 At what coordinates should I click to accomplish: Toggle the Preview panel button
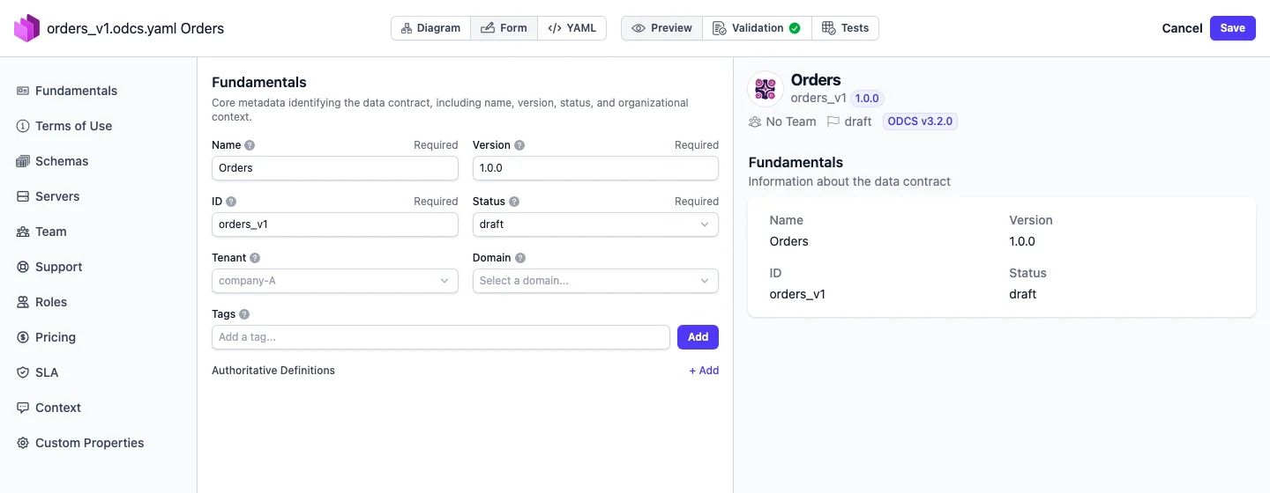pyautogui.click(x=662, y=28)
